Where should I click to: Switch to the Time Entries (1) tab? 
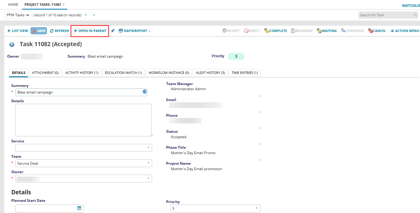[245, 73]
